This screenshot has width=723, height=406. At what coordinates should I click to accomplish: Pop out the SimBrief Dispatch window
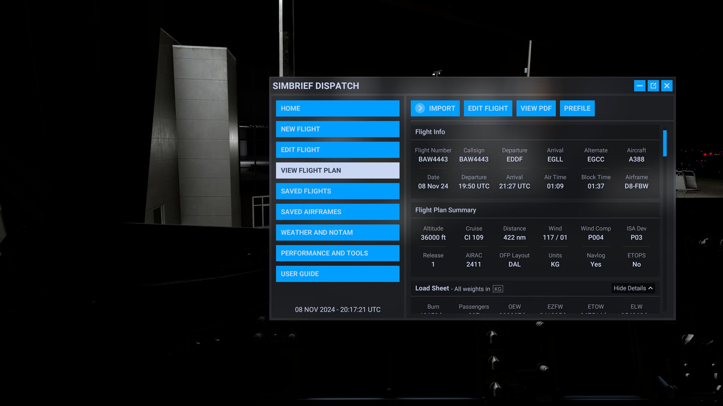653,86
